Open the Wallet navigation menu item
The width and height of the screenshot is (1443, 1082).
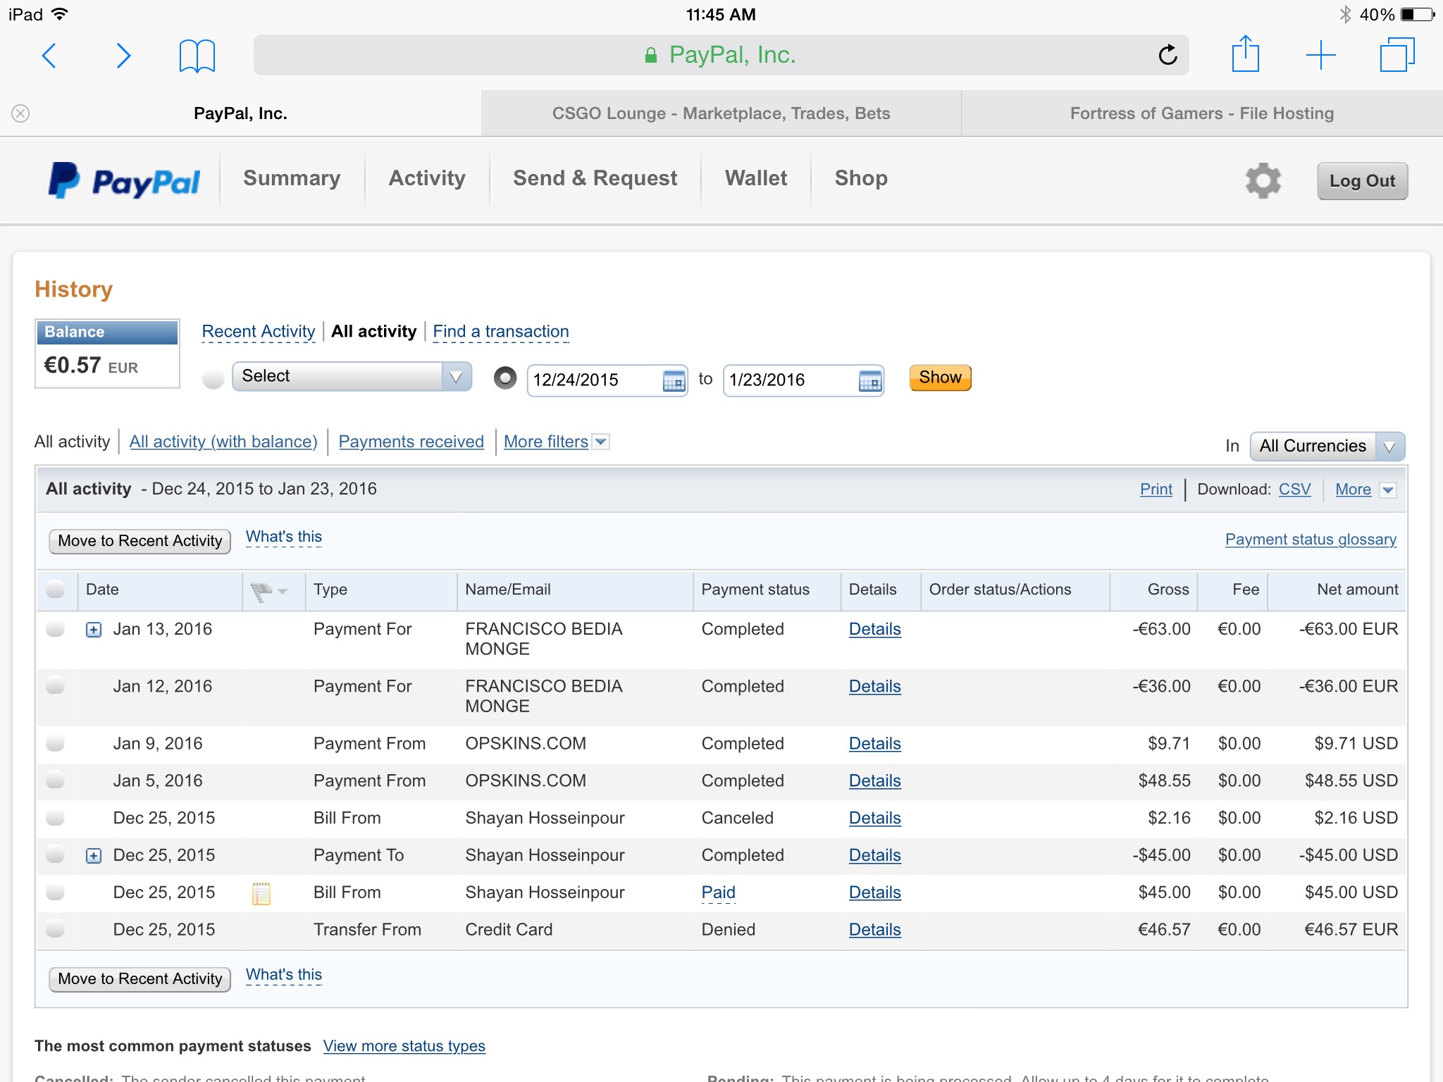point(756,178)
